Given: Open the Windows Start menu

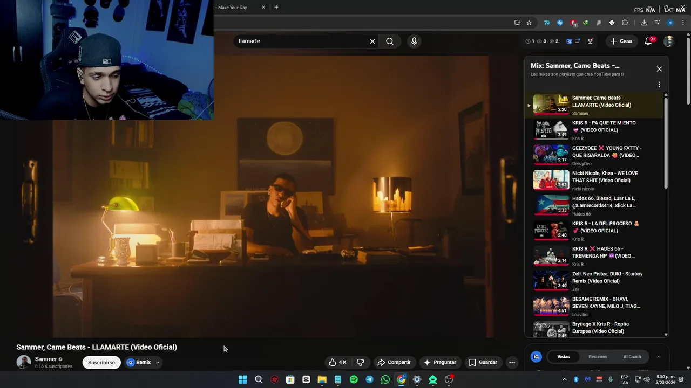Looking at the screenshot, I should pyautogui.click(x=243, y=379).
